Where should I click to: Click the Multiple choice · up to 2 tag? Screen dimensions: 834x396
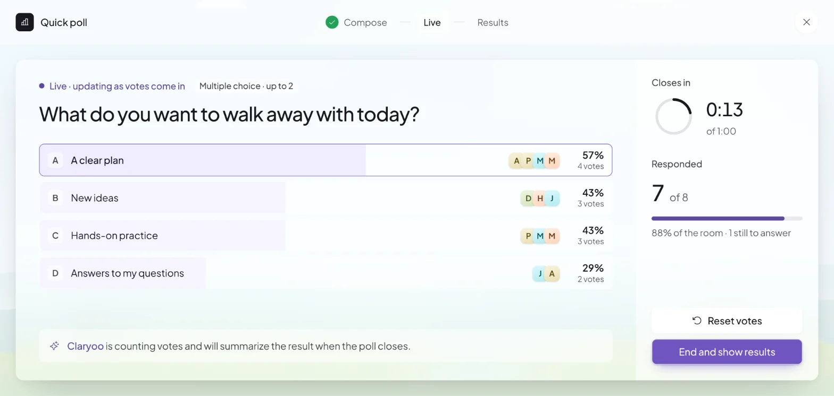[x=246, y=86]
